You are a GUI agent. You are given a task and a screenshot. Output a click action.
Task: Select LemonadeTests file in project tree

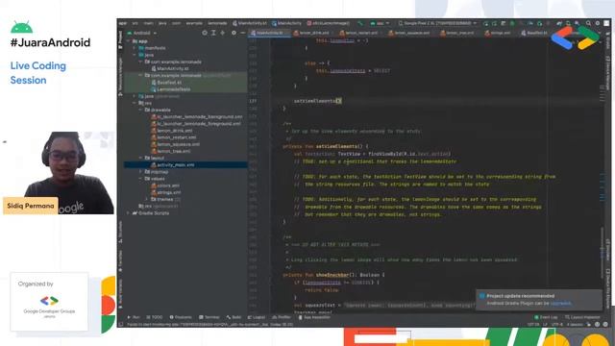pos(171,89)
